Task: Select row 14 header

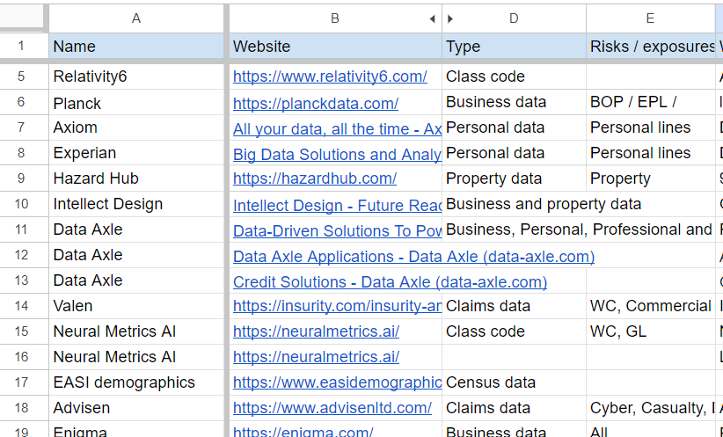Action: (21, 306)
